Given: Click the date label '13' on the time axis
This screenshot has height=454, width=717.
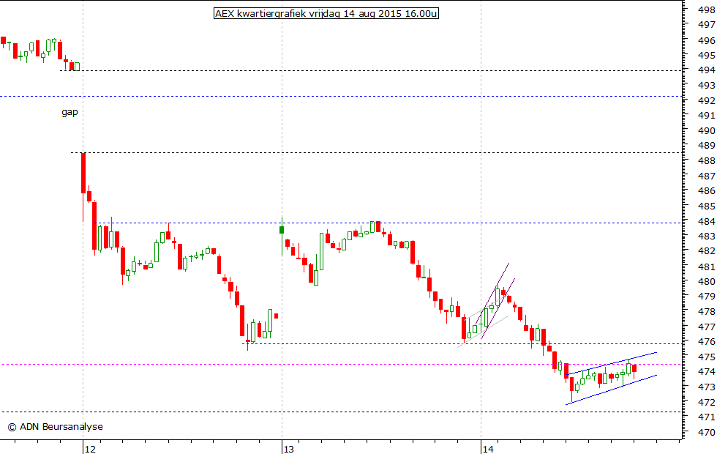Looking at the screenshot, I should click(288, 449).
